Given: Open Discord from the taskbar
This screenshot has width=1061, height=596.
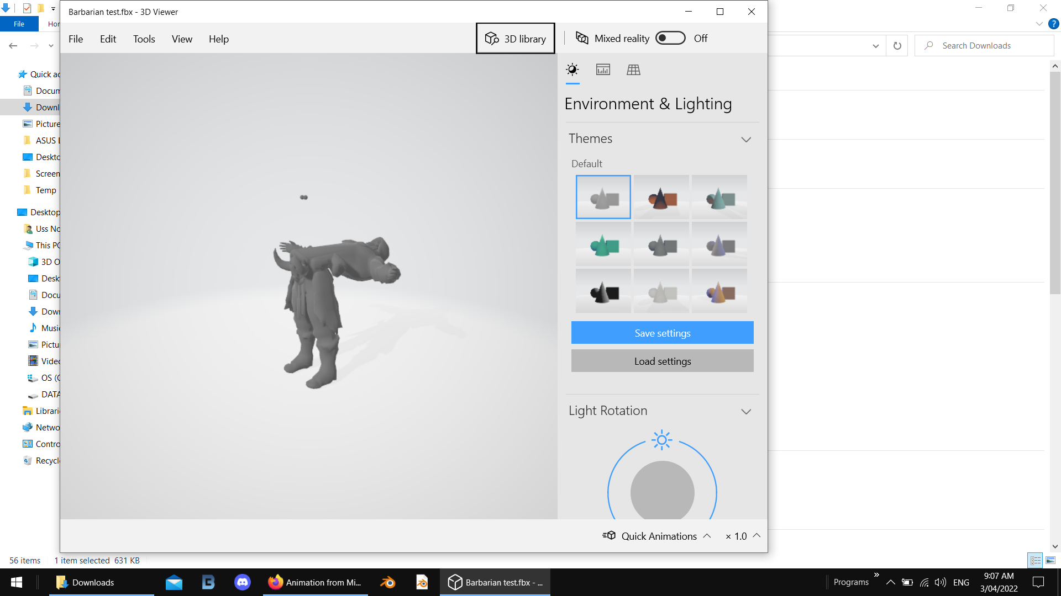Looking at the screenshot, I should pyautogui.click(x=243, y=582).
